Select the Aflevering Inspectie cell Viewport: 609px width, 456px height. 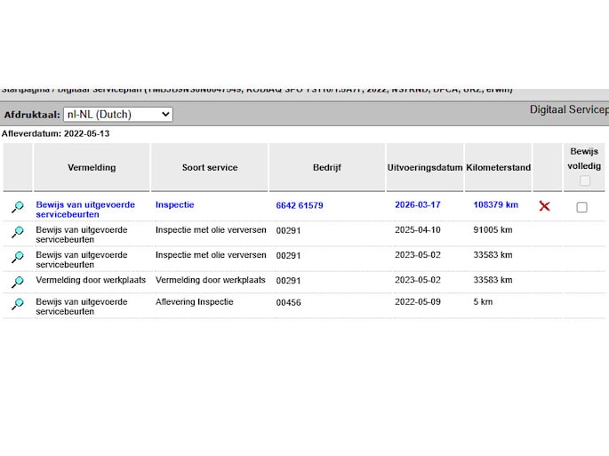(194, 302)
